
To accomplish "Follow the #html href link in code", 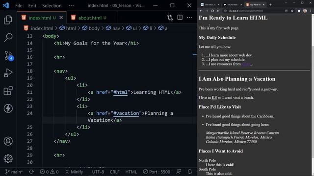I will [120, 92].
